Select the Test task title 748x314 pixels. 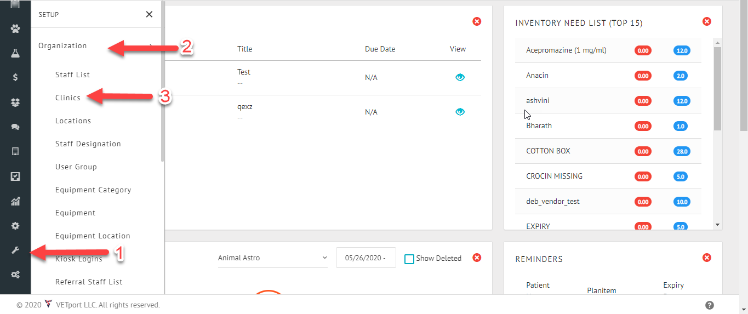tap(244, 72)
